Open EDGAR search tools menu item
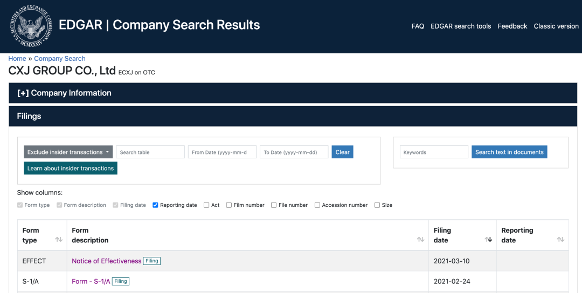 tap(461, 26)
